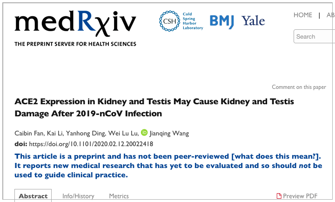Click inside the Search field

(x=314, y=36)
